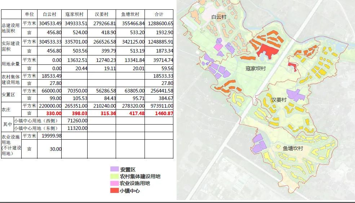The image size is (355, 203).
Task: Select the red total value 1460.87
Action: [x=159, y=113]
